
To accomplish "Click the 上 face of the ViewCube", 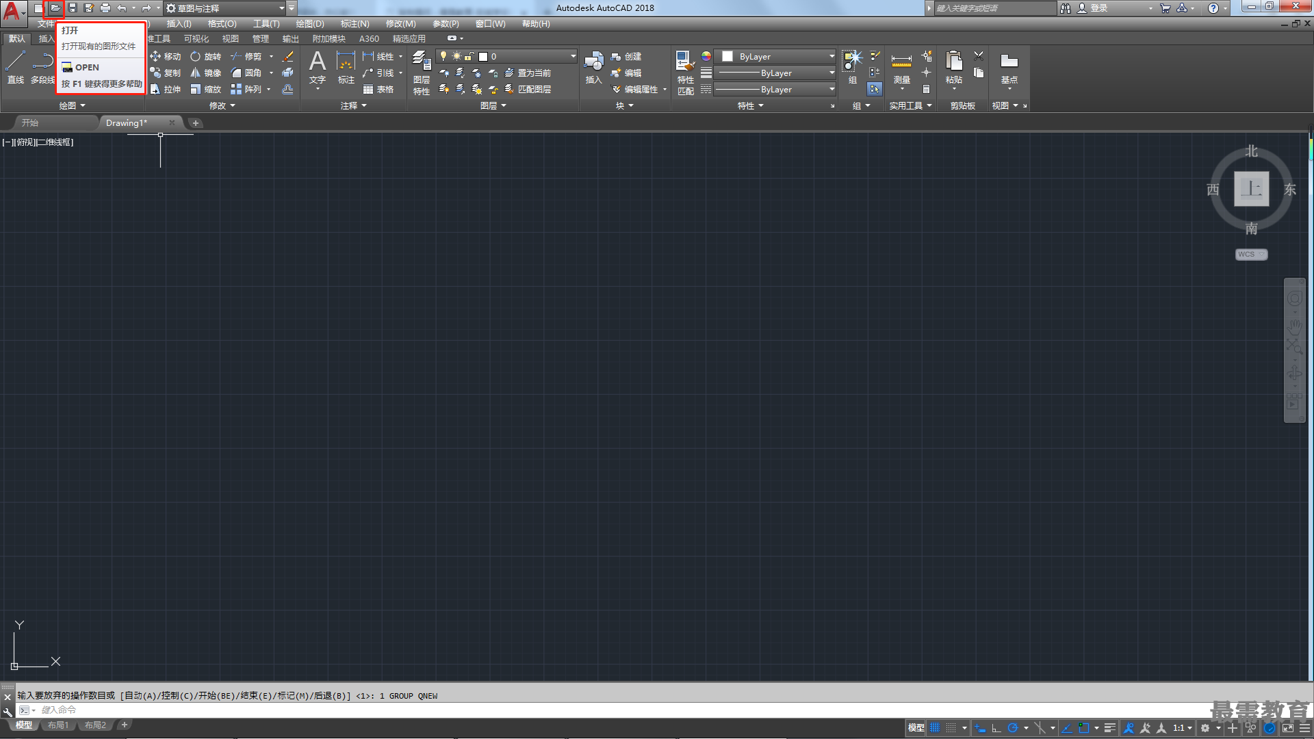I will point(1251,189).
